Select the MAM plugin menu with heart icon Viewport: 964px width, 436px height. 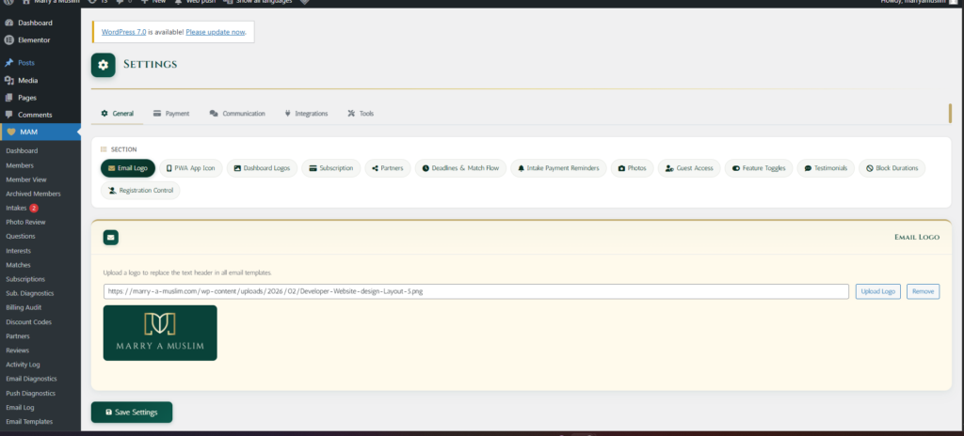pos(40,132)
